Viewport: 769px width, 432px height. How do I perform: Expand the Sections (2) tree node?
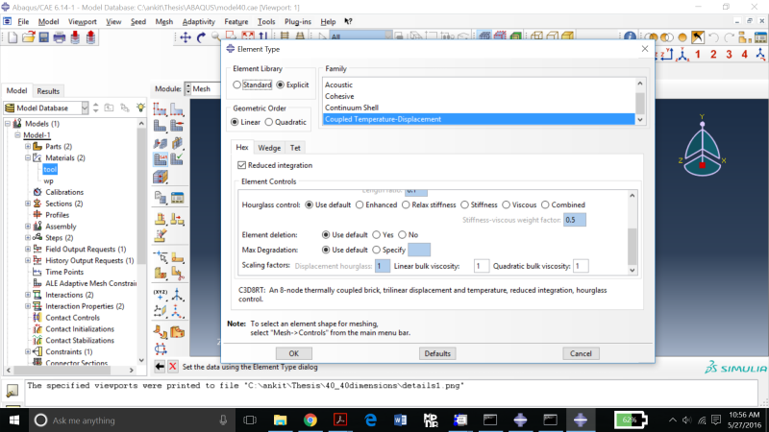coord(28,204)
